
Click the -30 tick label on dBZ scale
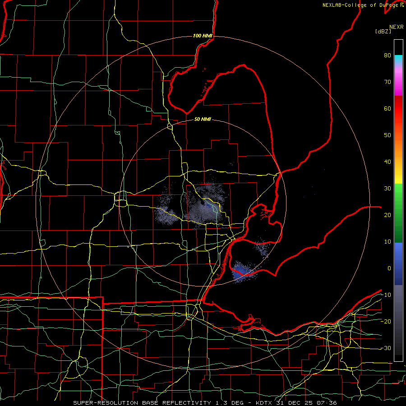pyautogui.click(x=386, y=348)
